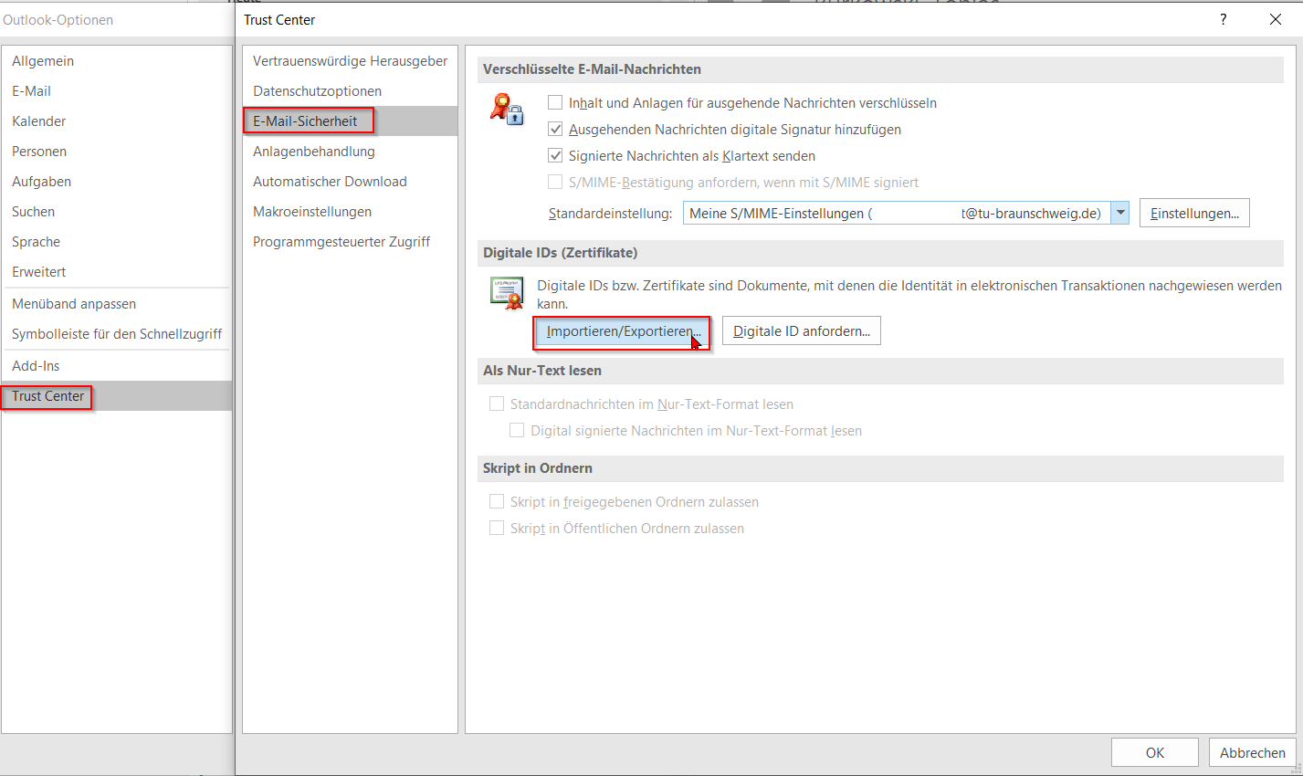This screenshot has height=776, width=1303.
Task: Toggle Ausgehenden Nachrichten digitale Signatur hinzufügen
Action: 555,129
